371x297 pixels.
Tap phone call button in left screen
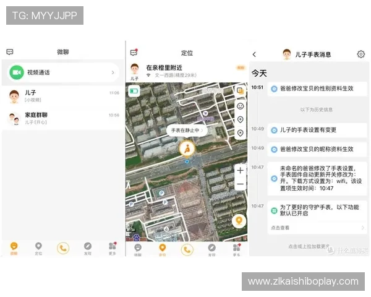click(x=63, y=248)
